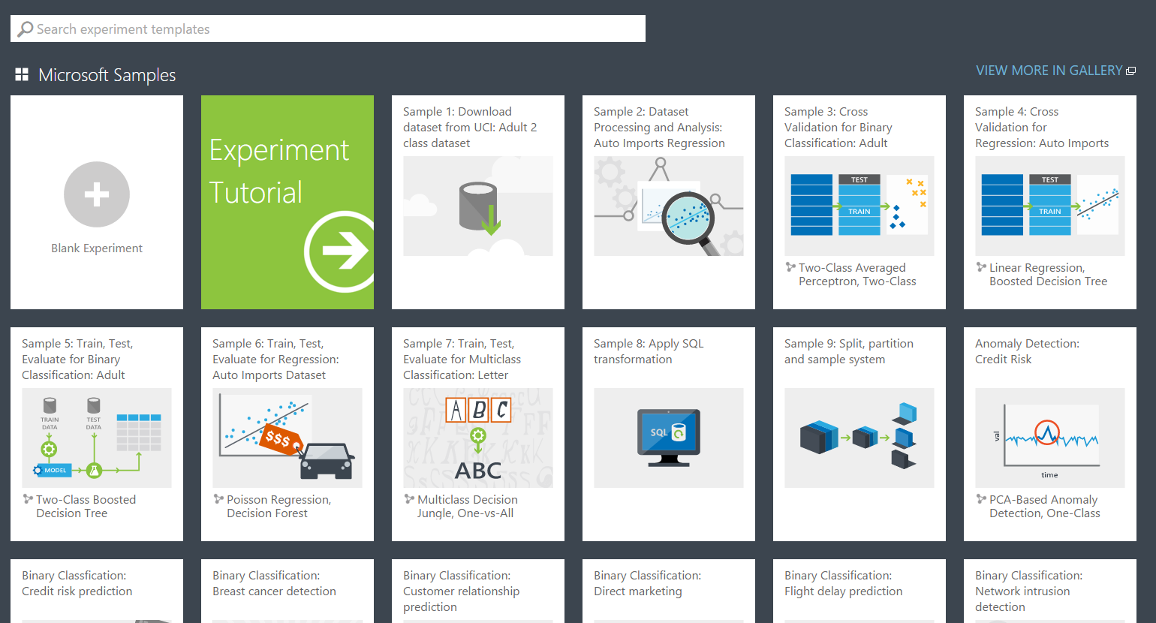Select Sample 6: Train, Test, Evaluate Regression title
This screenshot has height=623, width=1156.
click(275, 360)
